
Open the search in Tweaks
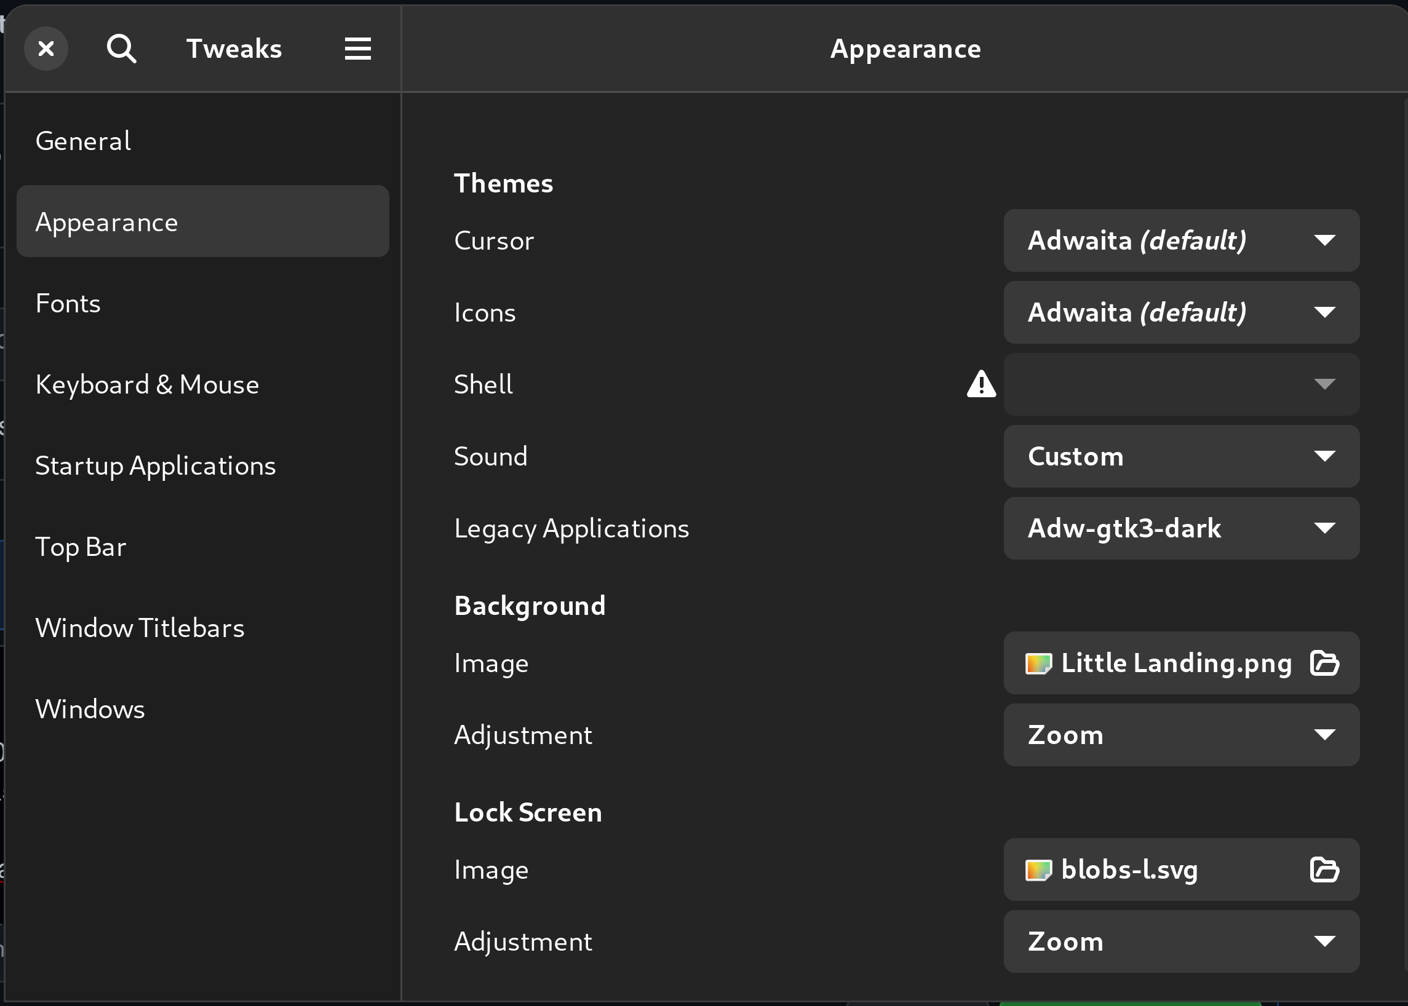pos(121,49)
